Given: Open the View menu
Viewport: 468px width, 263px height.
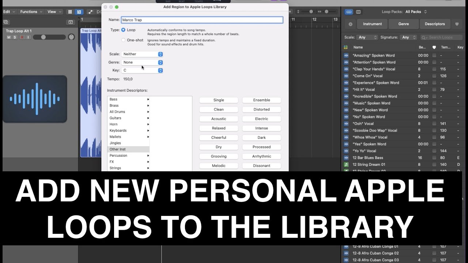Looking at the screenshot, I should coord(54,12).
